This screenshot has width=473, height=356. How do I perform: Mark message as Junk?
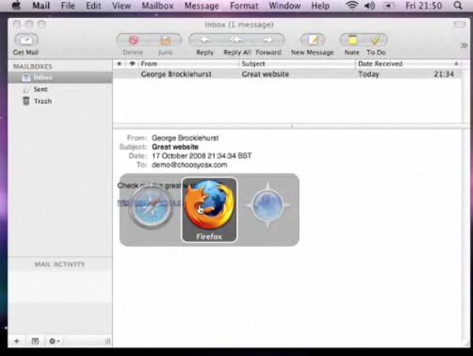[x=166, y=39]
